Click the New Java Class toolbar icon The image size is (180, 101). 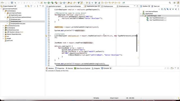pyautogui.click(x=64, y=3)
